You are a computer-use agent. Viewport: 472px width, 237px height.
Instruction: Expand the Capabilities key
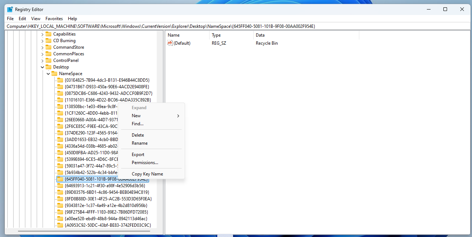42,34
